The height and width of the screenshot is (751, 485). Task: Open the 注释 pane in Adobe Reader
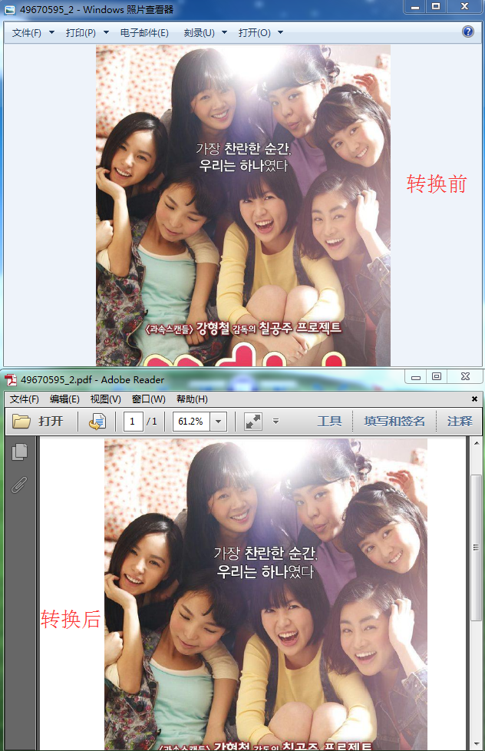[460, 422]
